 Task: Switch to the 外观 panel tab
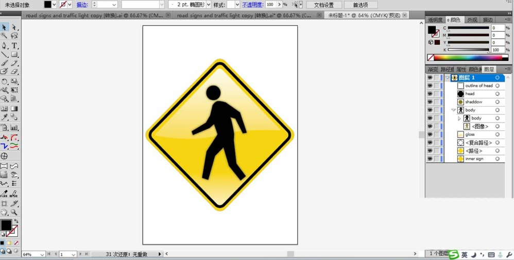[472, 20]
